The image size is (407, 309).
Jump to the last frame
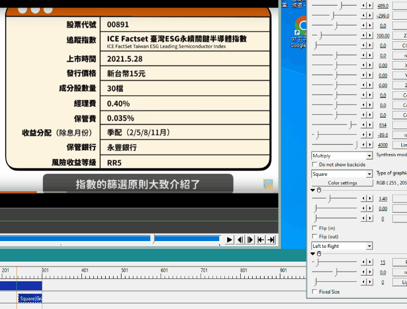271,239
